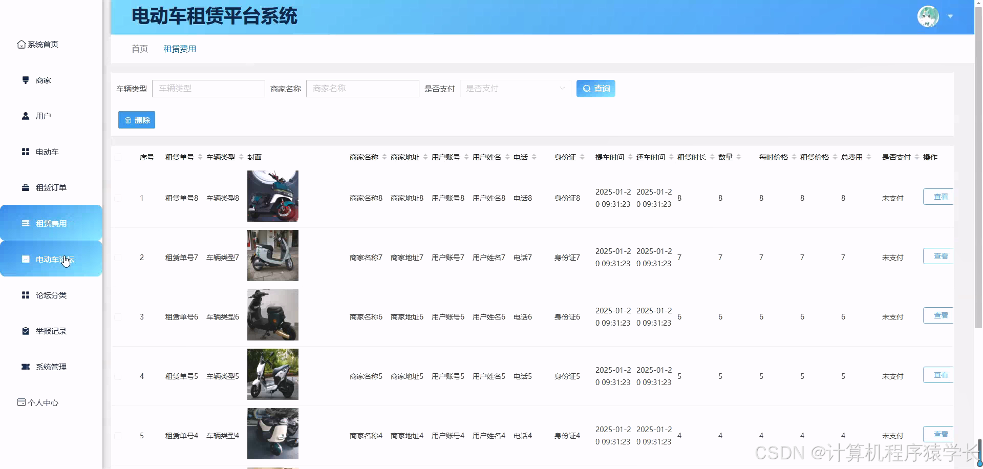The image size is (983, 469).
Task: Click the 举报记录 report records icon
Action: [x=25, y=331]
